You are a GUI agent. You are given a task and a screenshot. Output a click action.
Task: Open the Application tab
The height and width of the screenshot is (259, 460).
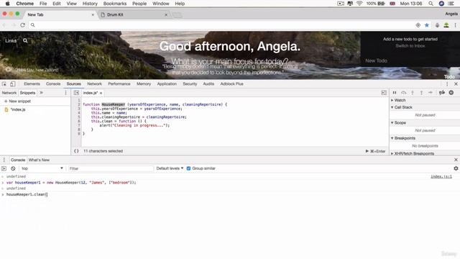pos(167,84)
